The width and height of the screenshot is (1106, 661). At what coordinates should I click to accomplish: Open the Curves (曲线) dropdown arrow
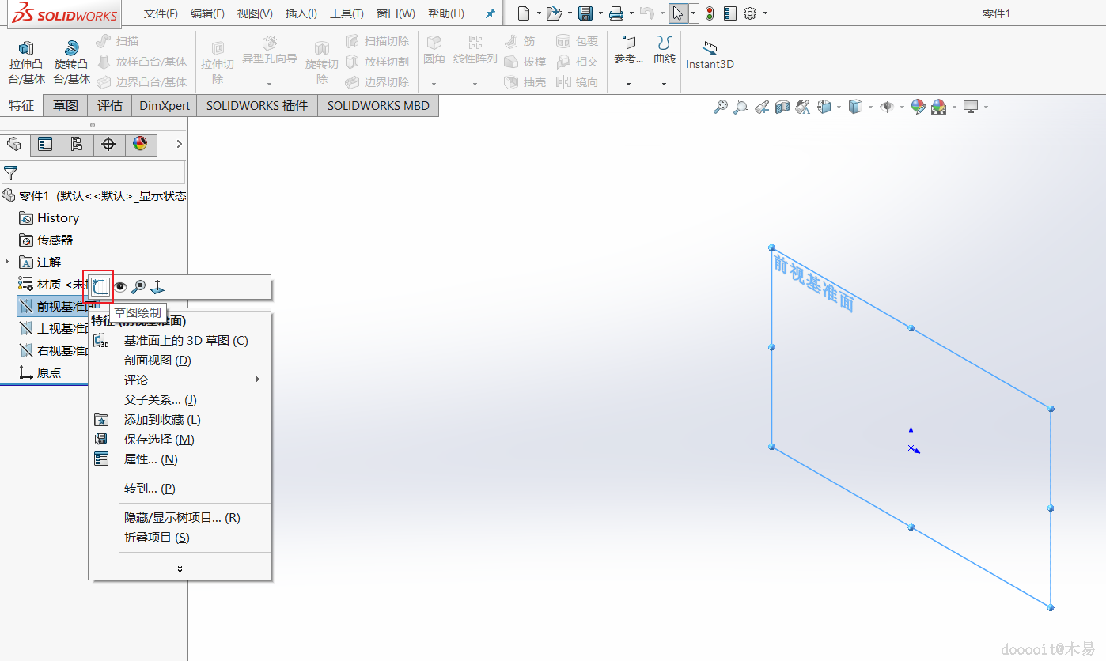click(x=665, y=83)
